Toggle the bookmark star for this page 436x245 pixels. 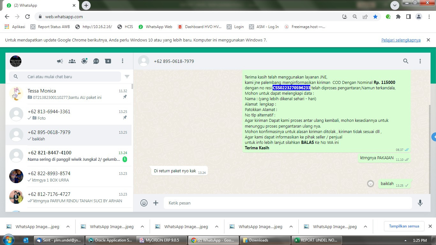(375, 17)
